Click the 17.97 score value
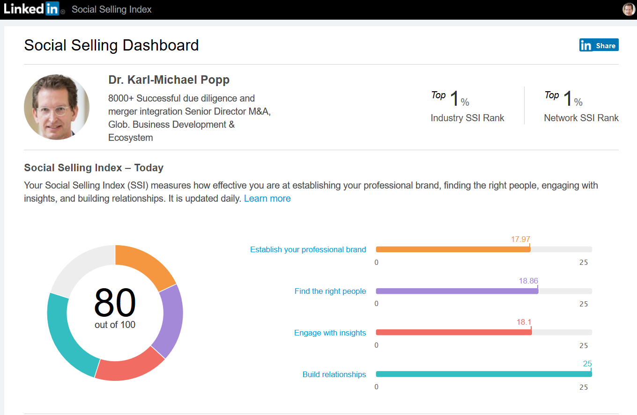Viewport: 637px width, 415px height. (520, 240)
